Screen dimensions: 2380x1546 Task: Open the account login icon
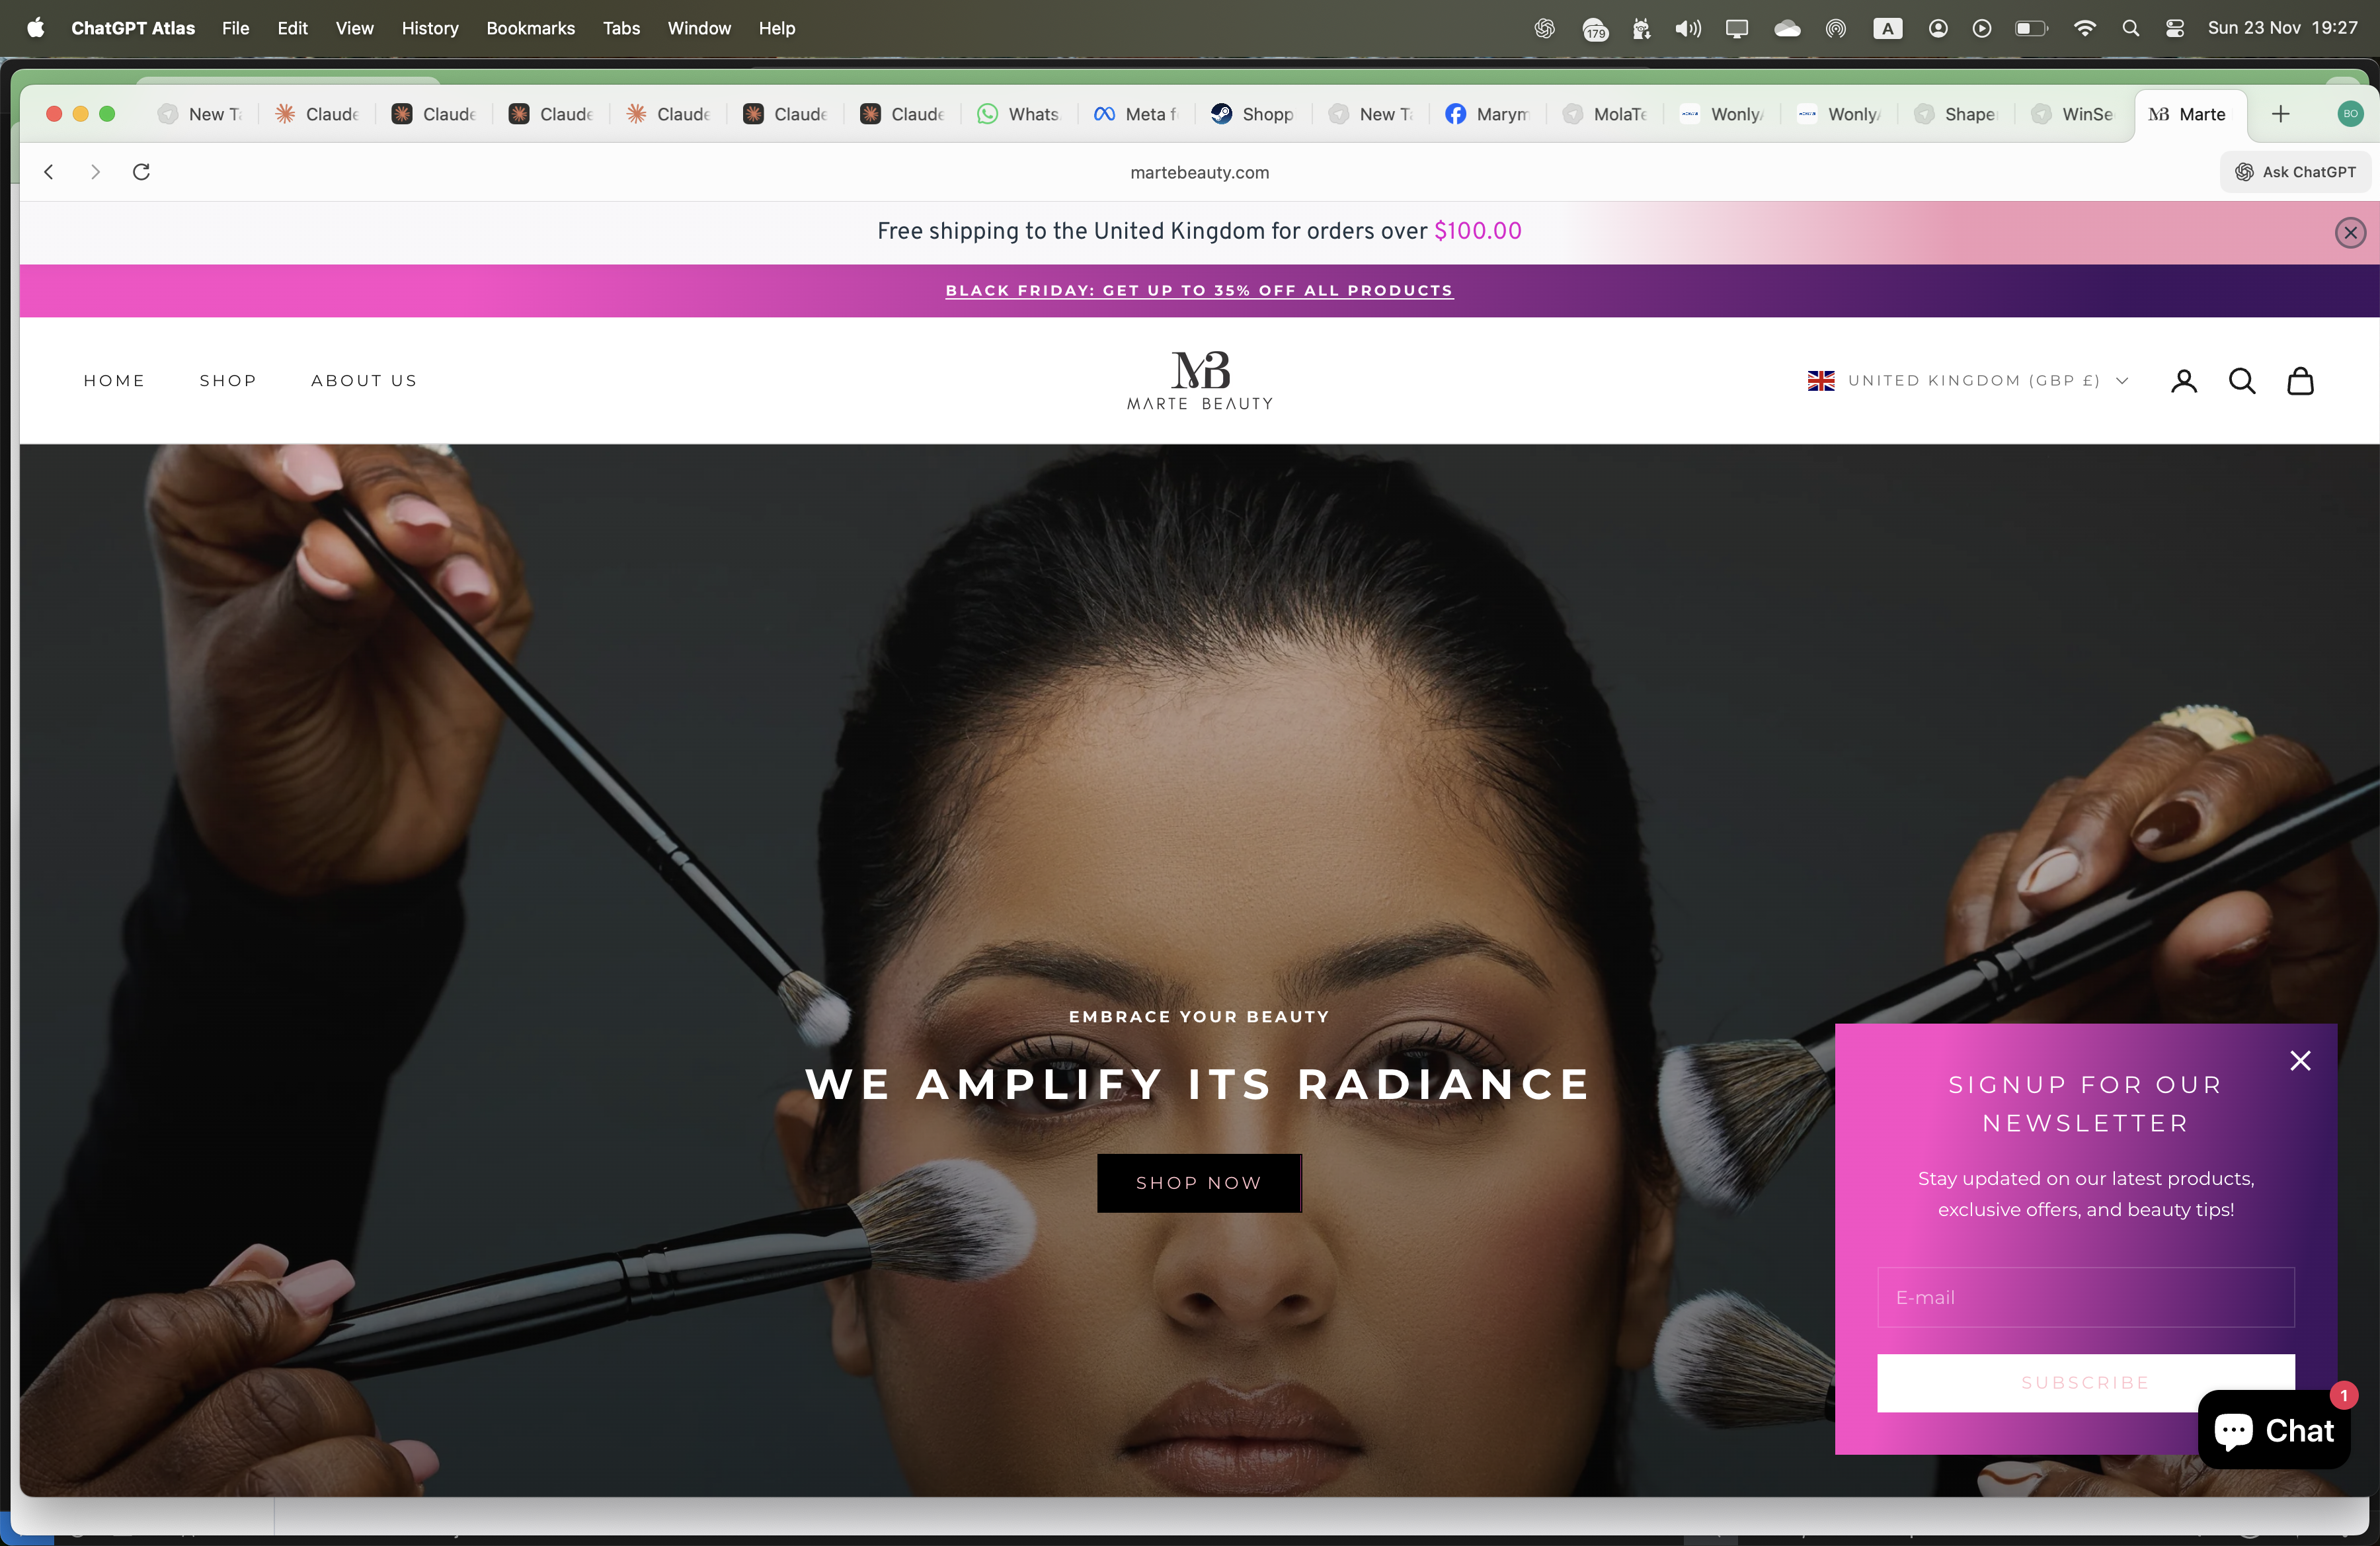pos(2184,381)
